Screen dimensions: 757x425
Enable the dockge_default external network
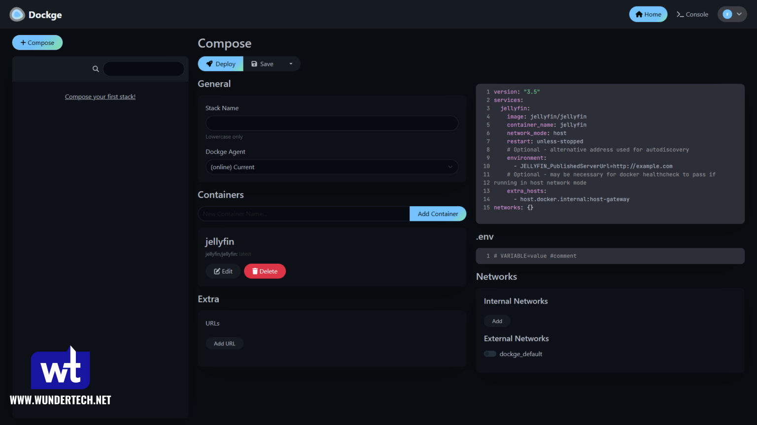(x=490, y=354)
